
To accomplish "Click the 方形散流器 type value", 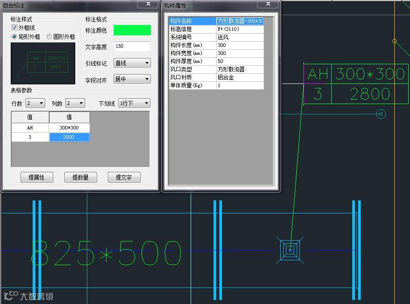I will (x=240, y=69).
